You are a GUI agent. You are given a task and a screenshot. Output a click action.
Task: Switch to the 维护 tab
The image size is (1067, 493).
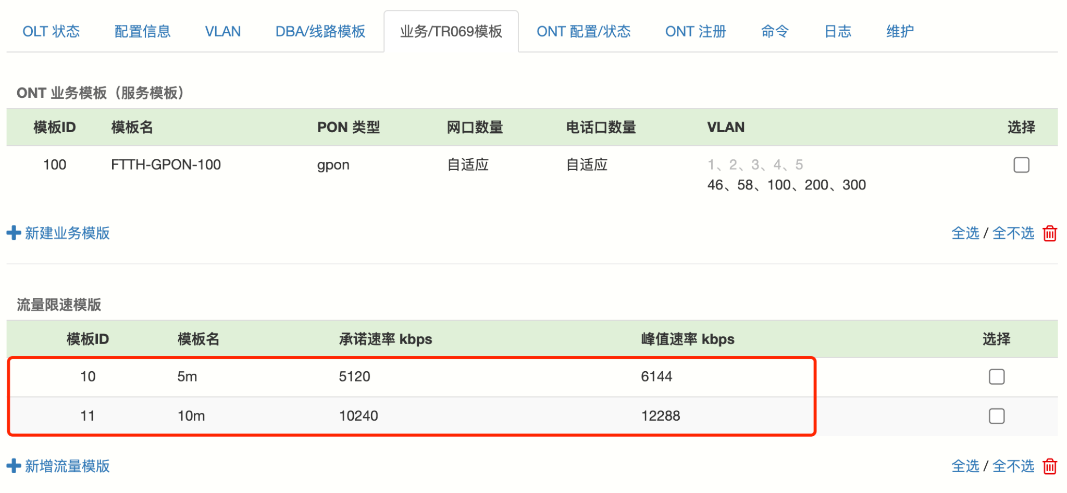click(x=899, y=31)
